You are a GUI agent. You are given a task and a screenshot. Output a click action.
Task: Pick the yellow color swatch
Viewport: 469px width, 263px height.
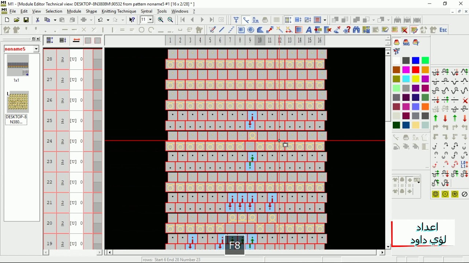click(x=416, y=79)
